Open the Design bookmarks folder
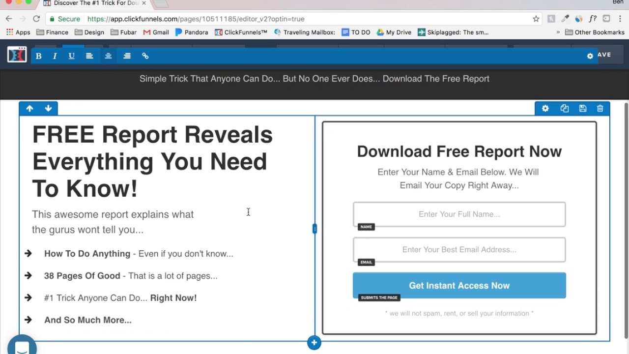The image size is (629, 354). pos(89,32)
